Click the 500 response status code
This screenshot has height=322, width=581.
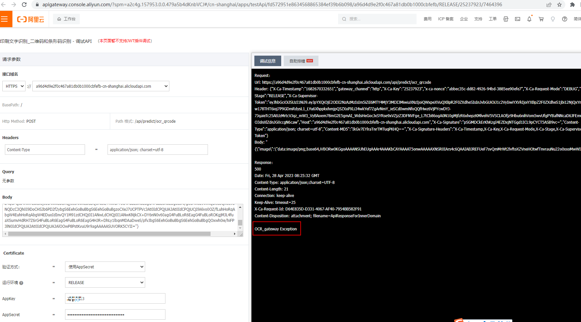coord(258,169)
